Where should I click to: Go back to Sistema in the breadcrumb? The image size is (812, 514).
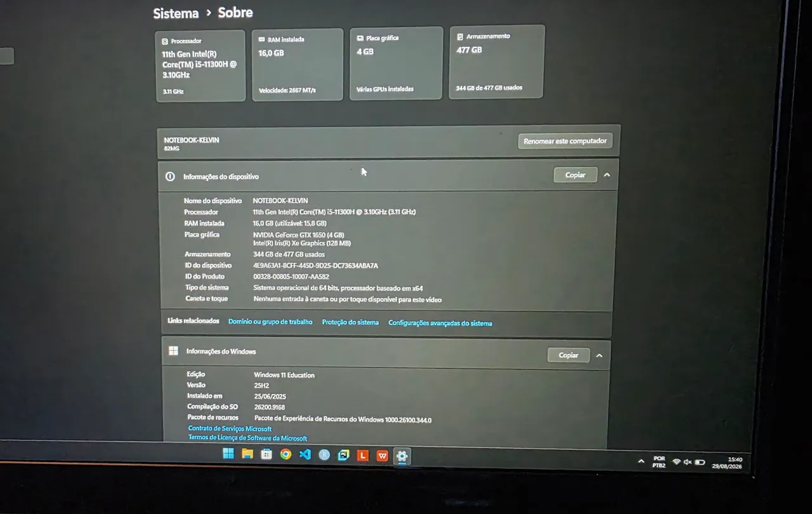(176, 13)
